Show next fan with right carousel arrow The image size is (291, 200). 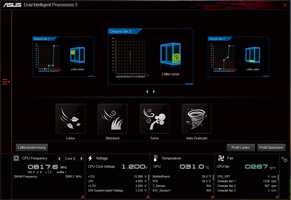click(154, 92)
